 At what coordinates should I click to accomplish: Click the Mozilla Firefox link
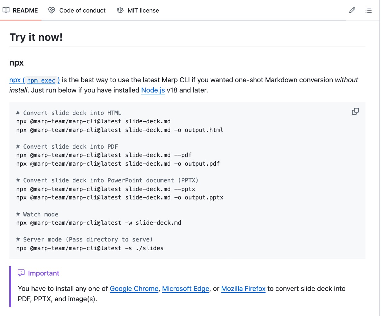coord(243,289)
